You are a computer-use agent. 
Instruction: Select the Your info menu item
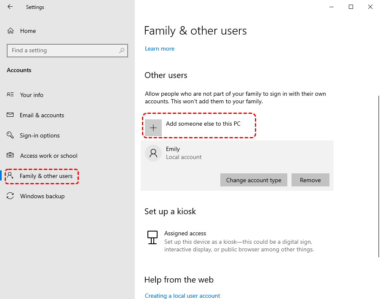32,95
